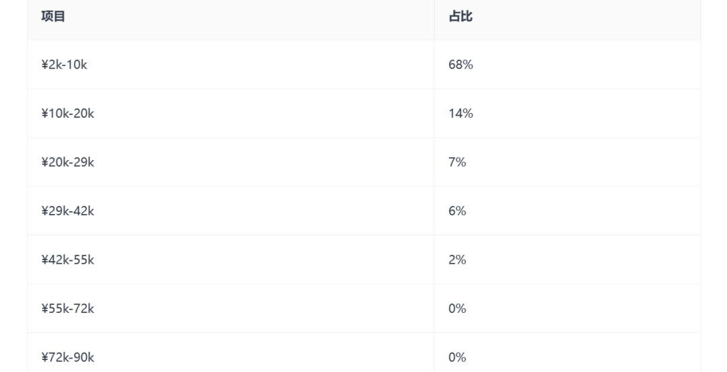Click the ¥20k-29k range label
This screenshot has width=727, height=372.
coord(68,162)
